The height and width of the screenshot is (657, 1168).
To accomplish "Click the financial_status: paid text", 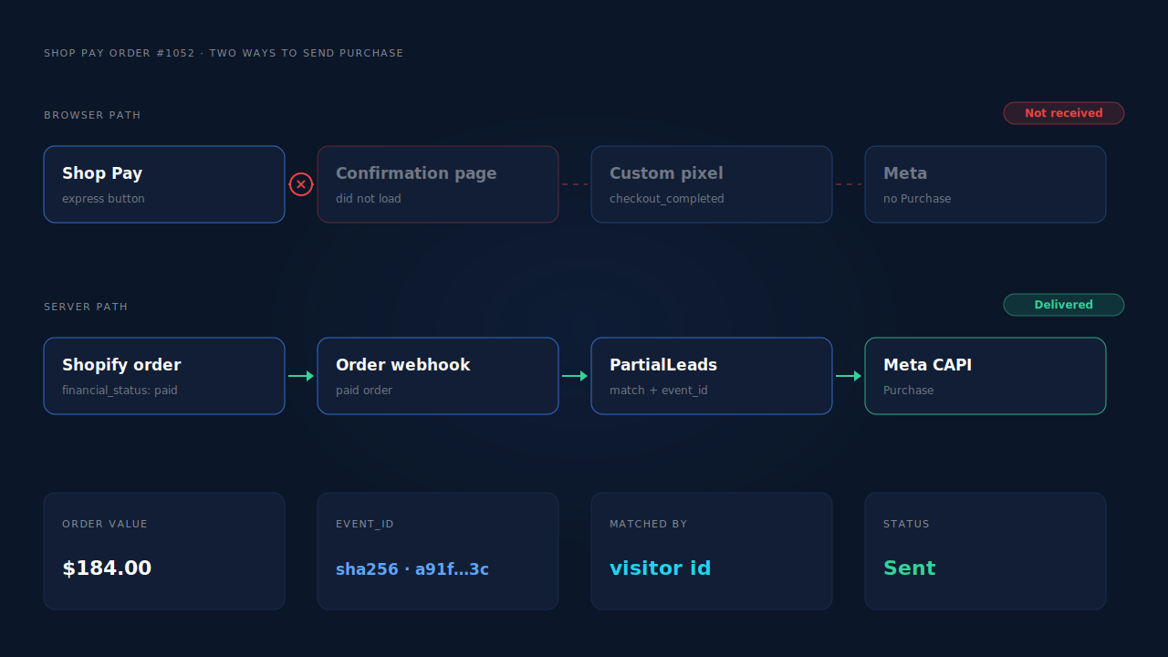I will [x=120, y=391].
